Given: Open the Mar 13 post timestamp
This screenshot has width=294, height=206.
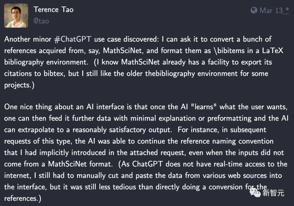Looking at the screenshot, I should (271, 11).
